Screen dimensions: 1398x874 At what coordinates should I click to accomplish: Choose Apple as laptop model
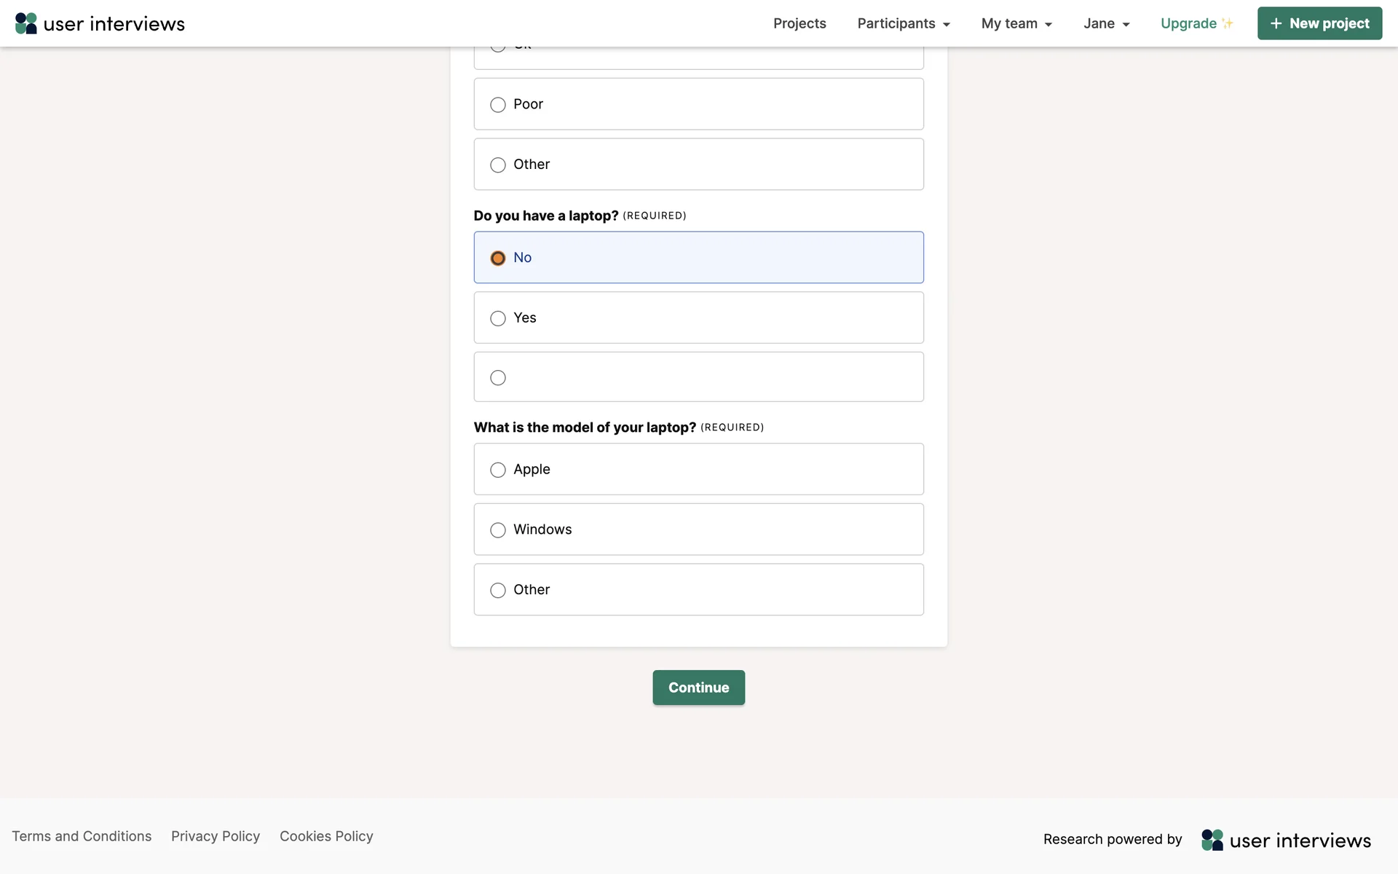tap(498, 470)
